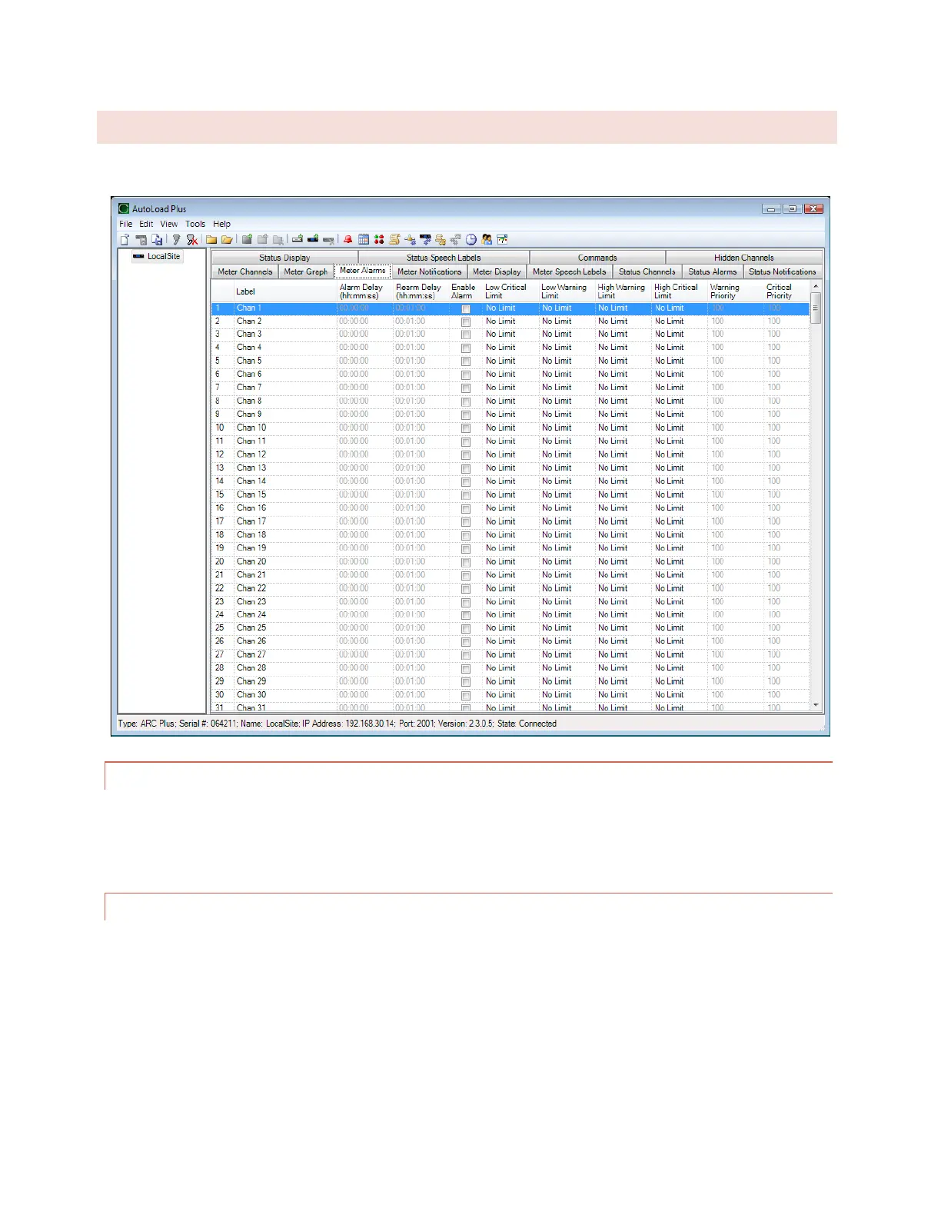The height and width of the screenshot is (1218, 941).
Task: Click the gray remove device toolbar icon
Action: (x=328, y=239)
